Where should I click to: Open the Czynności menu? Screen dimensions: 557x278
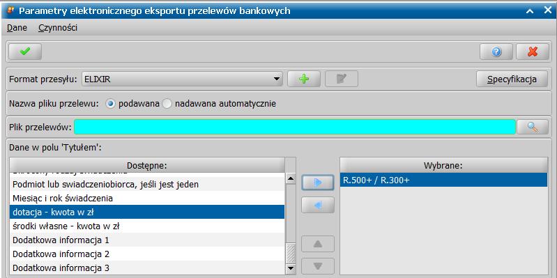[x=58, y=28]
